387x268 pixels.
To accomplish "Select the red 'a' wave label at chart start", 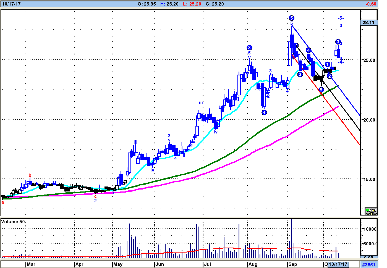I will pyautogui.click(x=3, y=202).
